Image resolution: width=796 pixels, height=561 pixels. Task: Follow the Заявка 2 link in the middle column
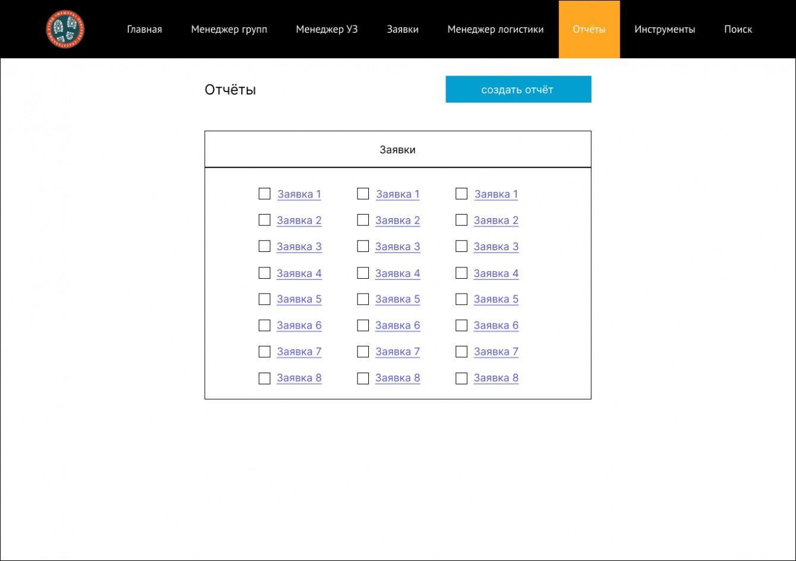[x=398, y=220]
